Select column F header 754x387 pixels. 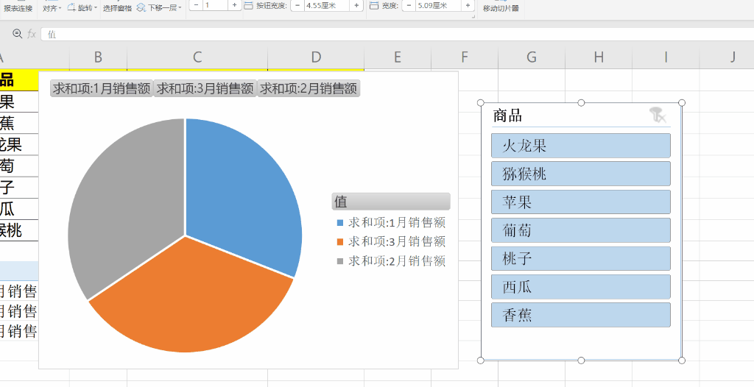click(465, 57)
